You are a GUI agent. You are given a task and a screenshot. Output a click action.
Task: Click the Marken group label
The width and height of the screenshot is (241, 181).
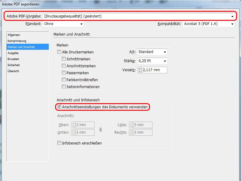[x=62, y=45]
